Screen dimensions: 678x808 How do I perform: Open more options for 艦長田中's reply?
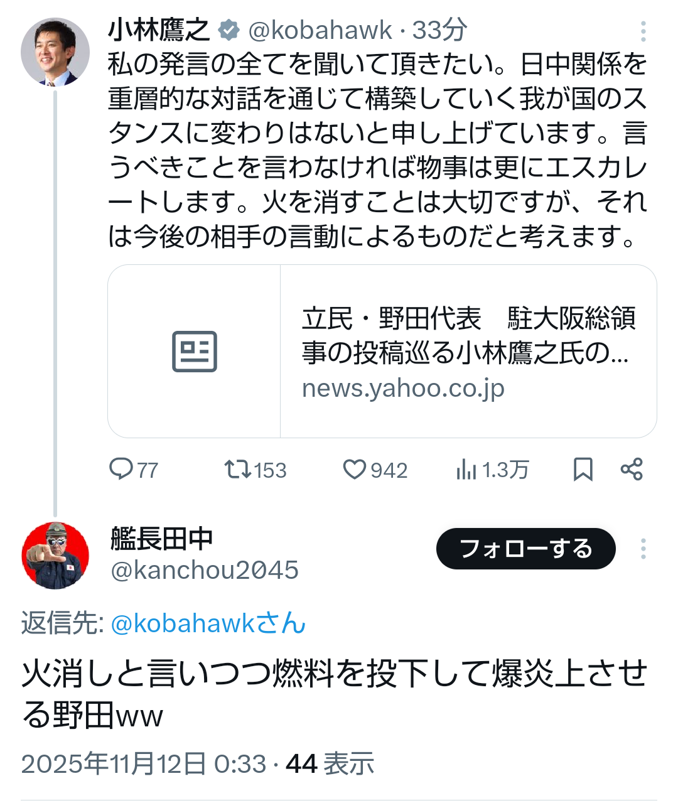[x=643, y=549]
